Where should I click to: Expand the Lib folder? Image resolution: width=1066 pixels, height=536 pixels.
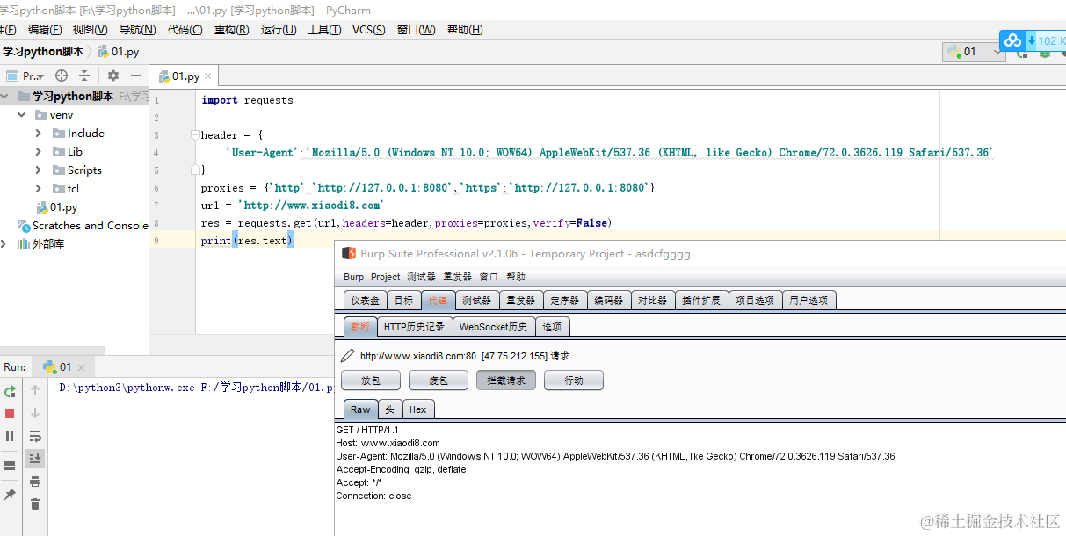(39, 152)
